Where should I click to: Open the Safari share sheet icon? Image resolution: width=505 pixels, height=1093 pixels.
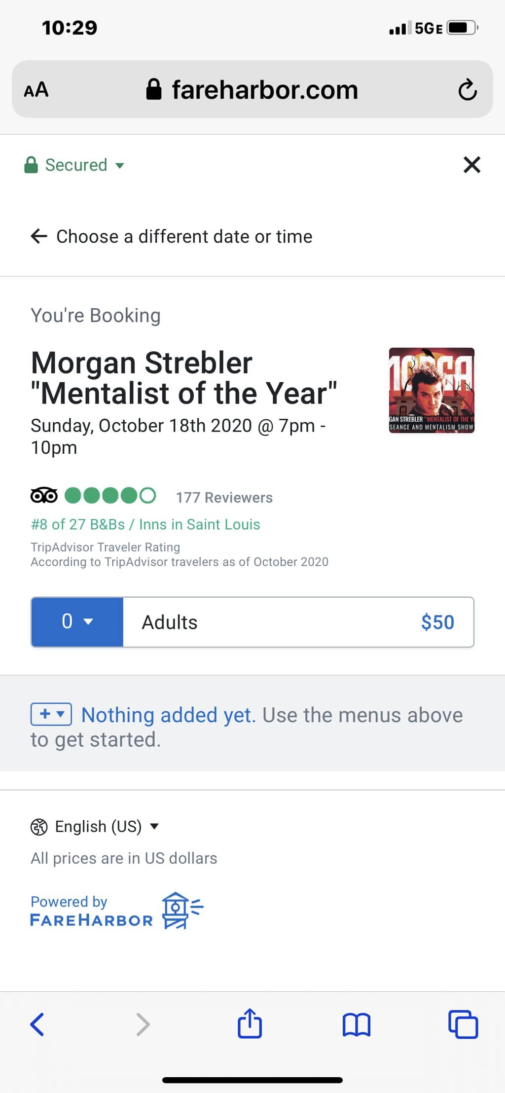coord(250,1024)
